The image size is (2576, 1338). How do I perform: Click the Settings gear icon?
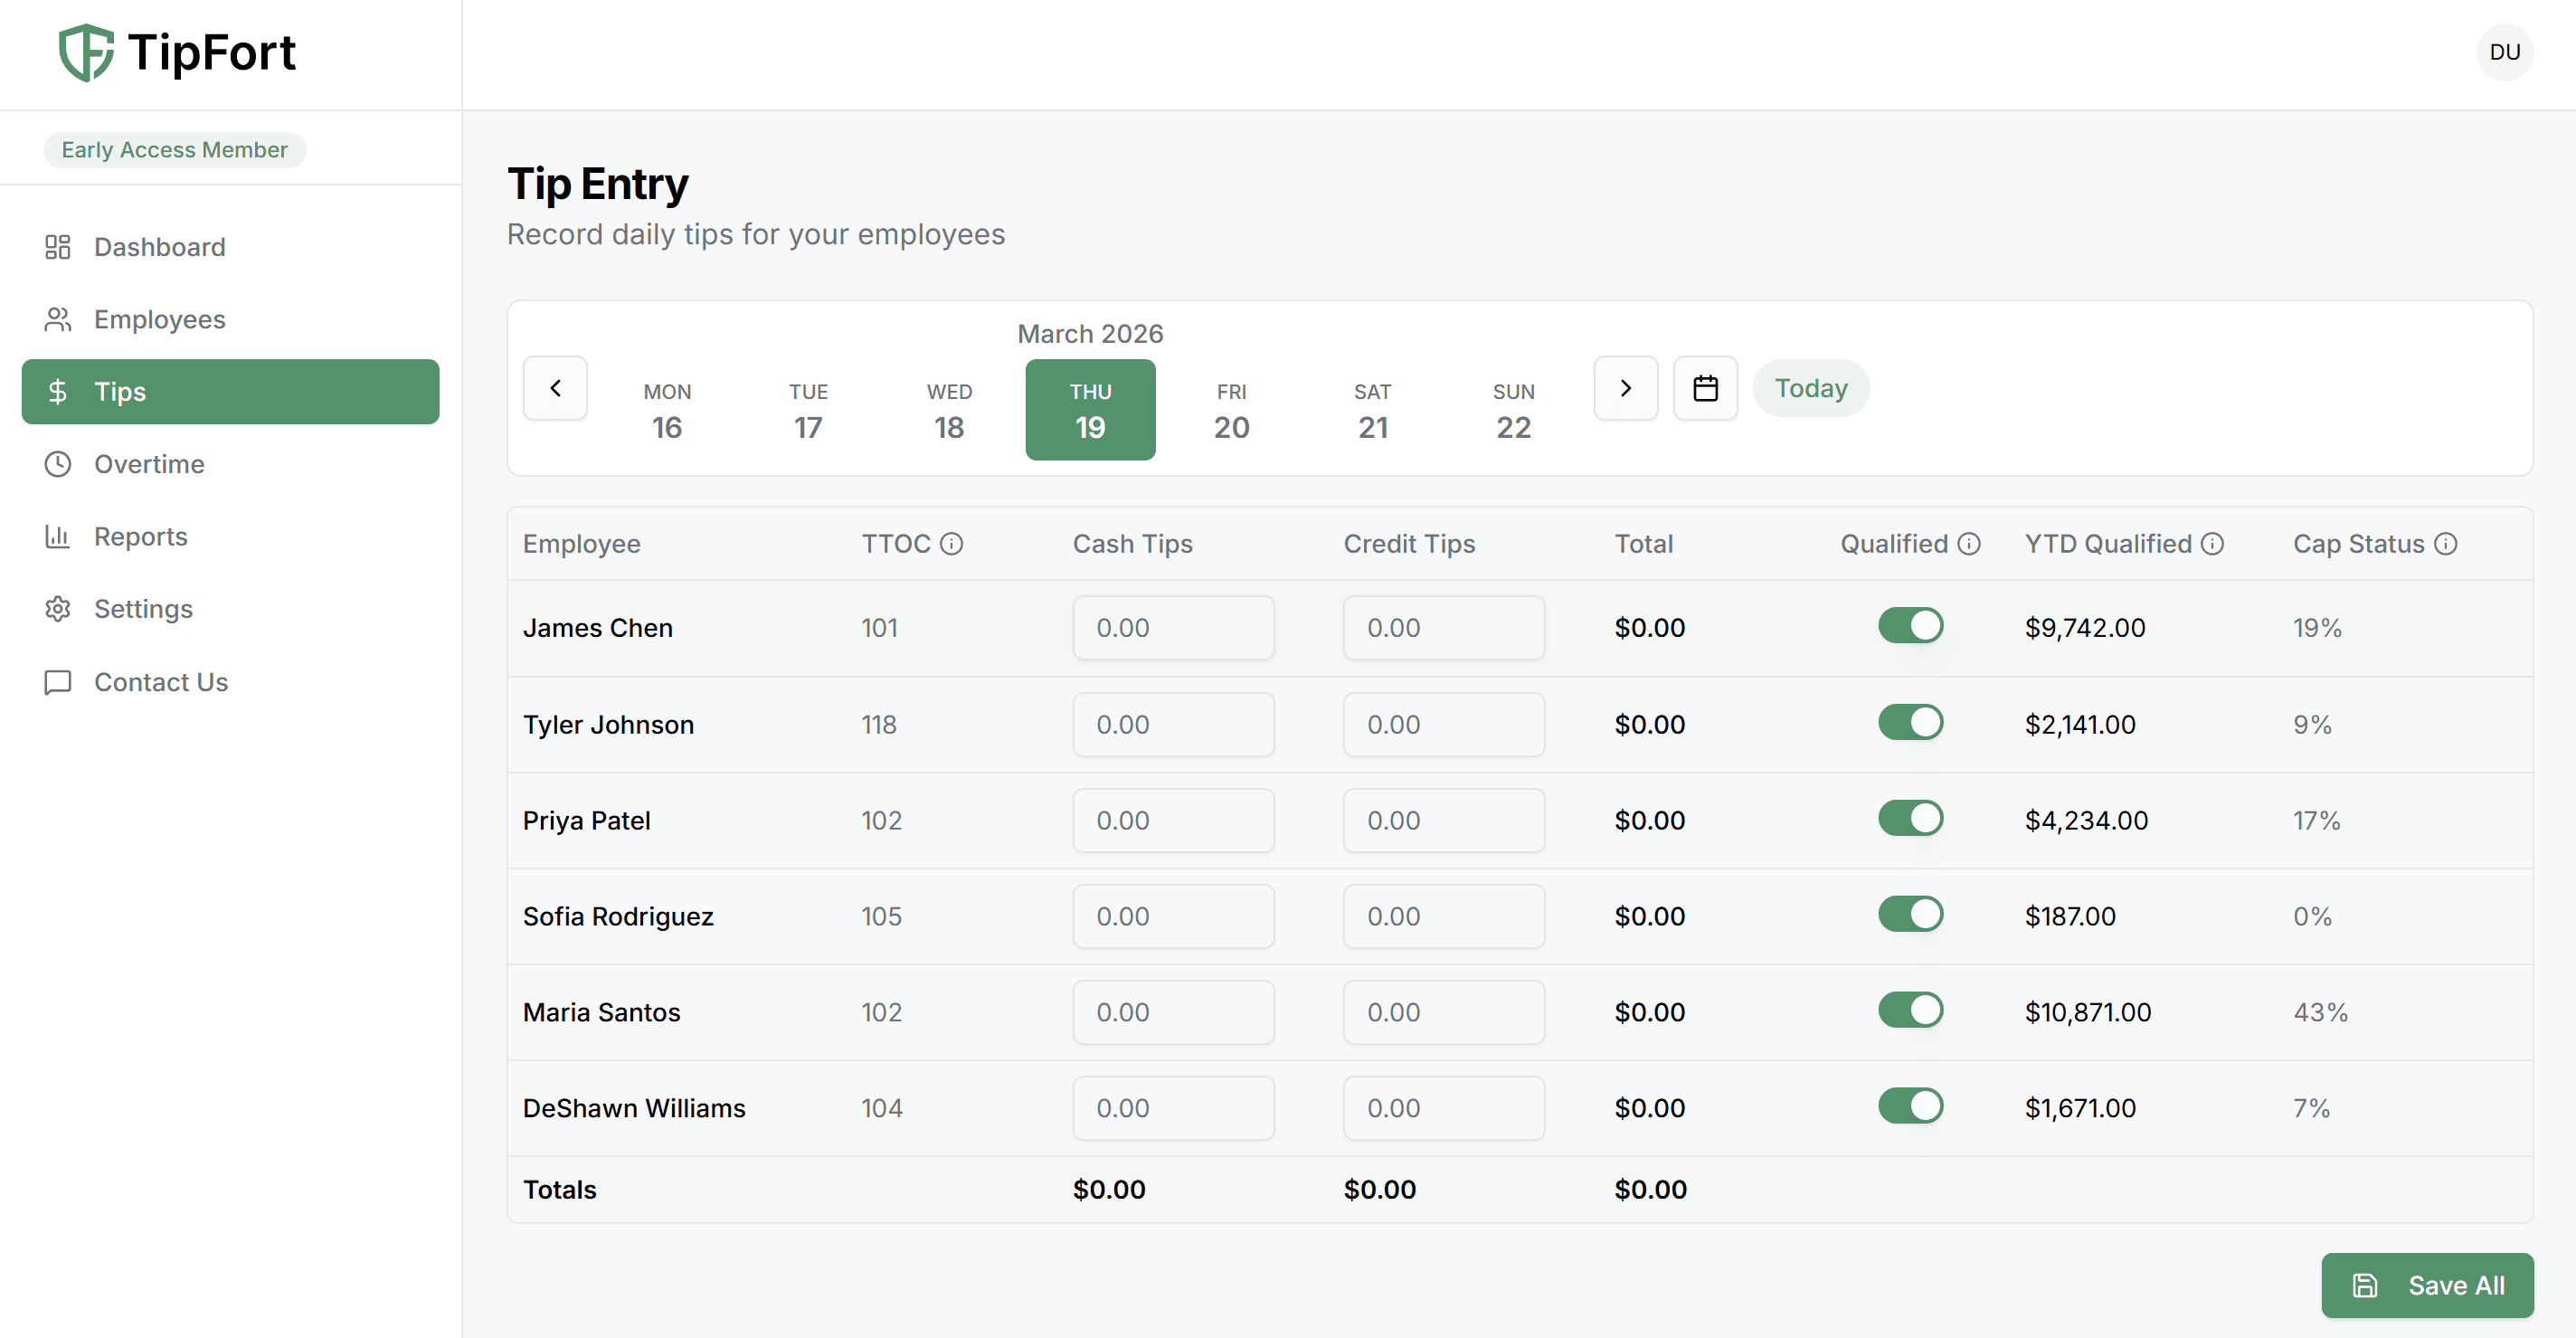tap(58, 609)
